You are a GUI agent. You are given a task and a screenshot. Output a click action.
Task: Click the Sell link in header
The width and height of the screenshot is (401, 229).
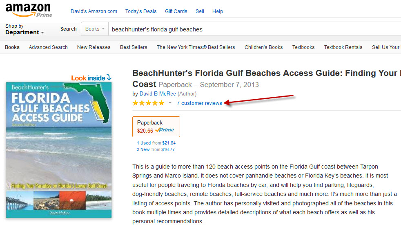tap(200, 11)
